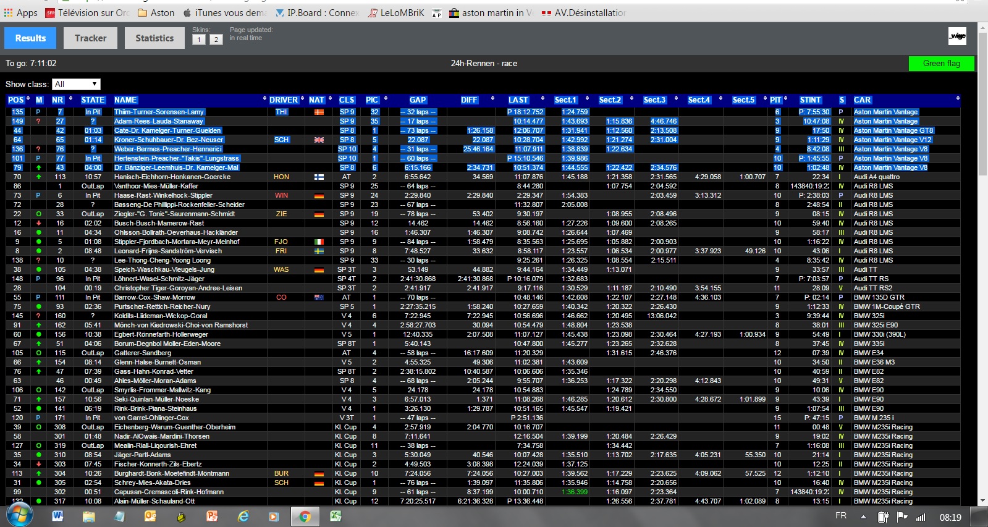This screenshot has width=988, height=527.
Task: Click the wige logo icon
Action: 957,36
